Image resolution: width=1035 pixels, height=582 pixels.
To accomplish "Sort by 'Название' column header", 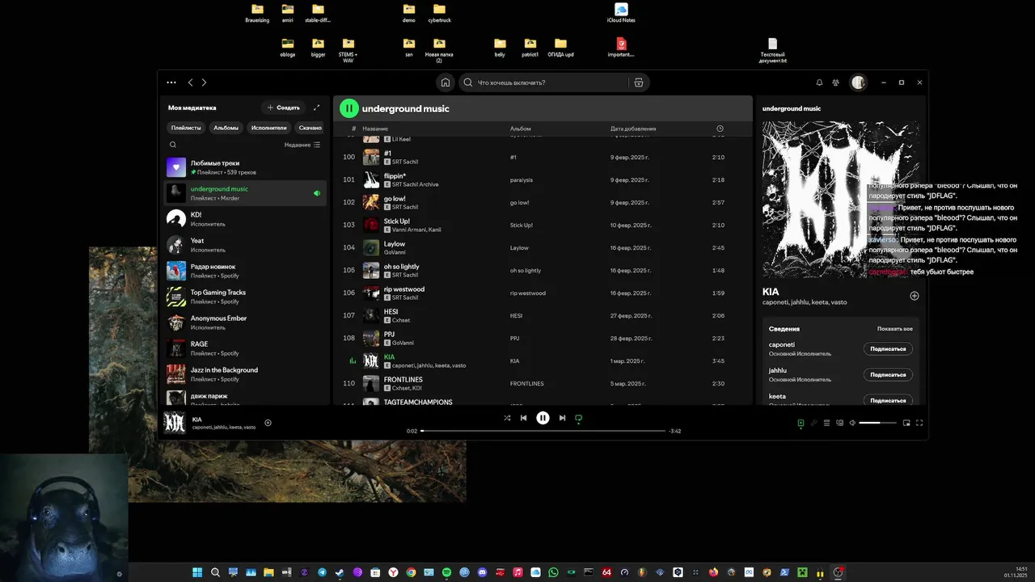I will click(375, 129).
